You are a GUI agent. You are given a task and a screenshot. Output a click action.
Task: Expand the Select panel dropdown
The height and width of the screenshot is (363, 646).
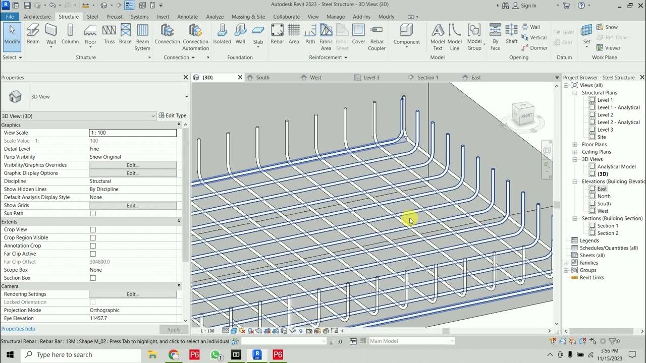(12, 57)
